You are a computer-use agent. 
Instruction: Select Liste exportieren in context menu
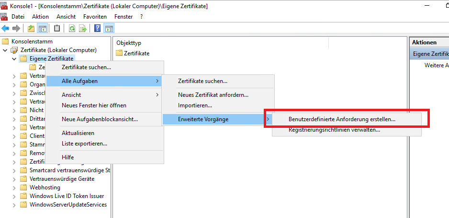click(x=84, y=143)
